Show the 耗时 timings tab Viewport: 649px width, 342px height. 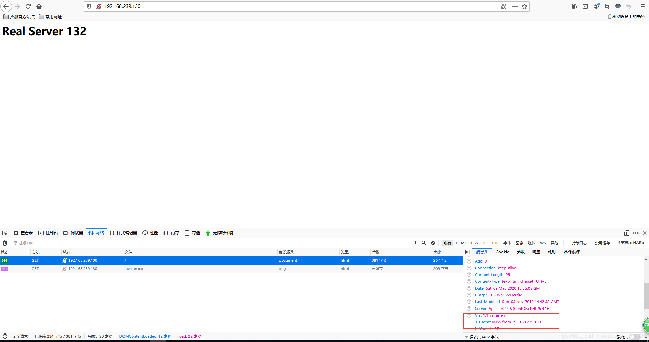click(x=552, y=252)
